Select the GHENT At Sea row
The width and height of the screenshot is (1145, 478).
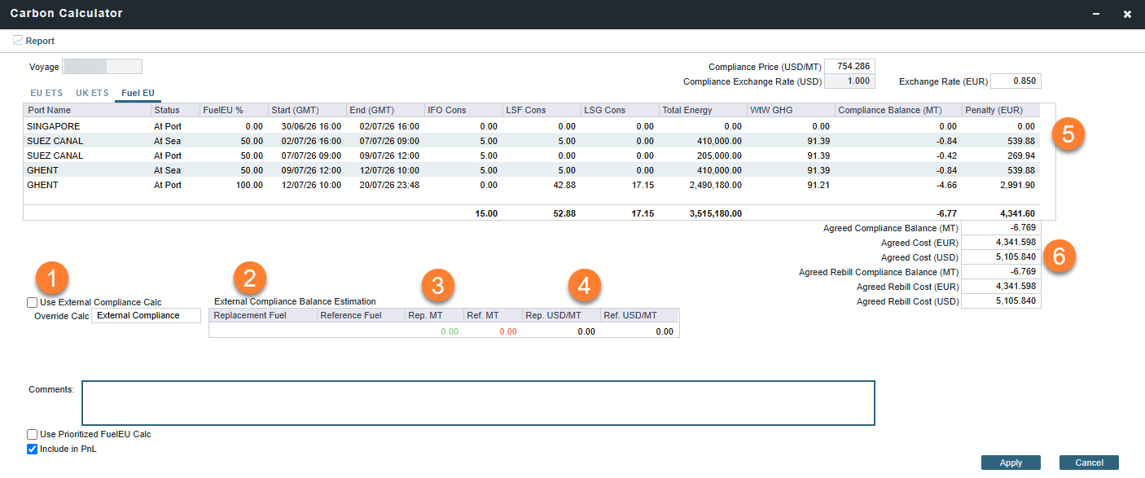[532, 170]
